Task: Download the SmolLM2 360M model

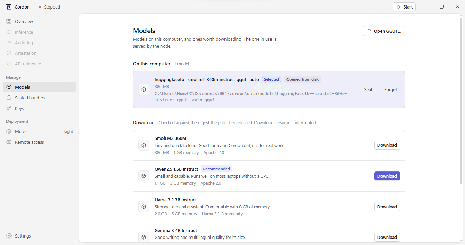Action: tap(387, 145)
